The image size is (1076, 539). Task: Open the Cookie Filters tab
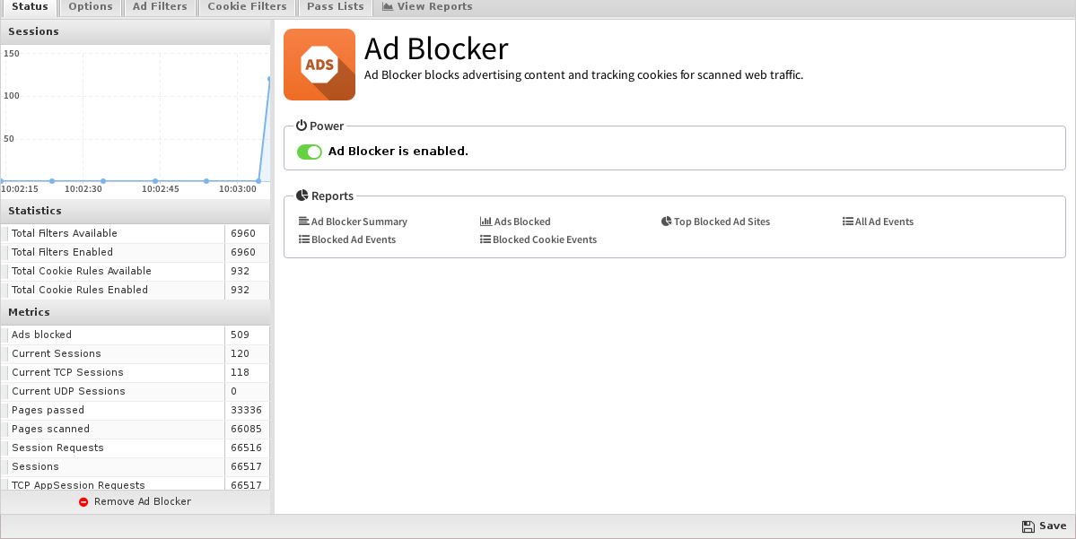coord(247,7)
